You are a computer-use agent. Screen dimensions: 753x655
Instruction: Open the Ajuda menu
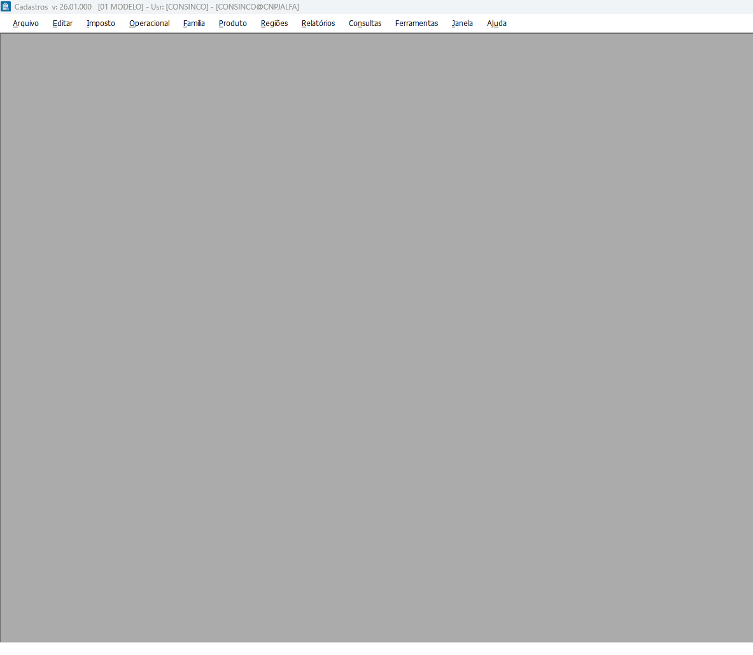point(496,24)
